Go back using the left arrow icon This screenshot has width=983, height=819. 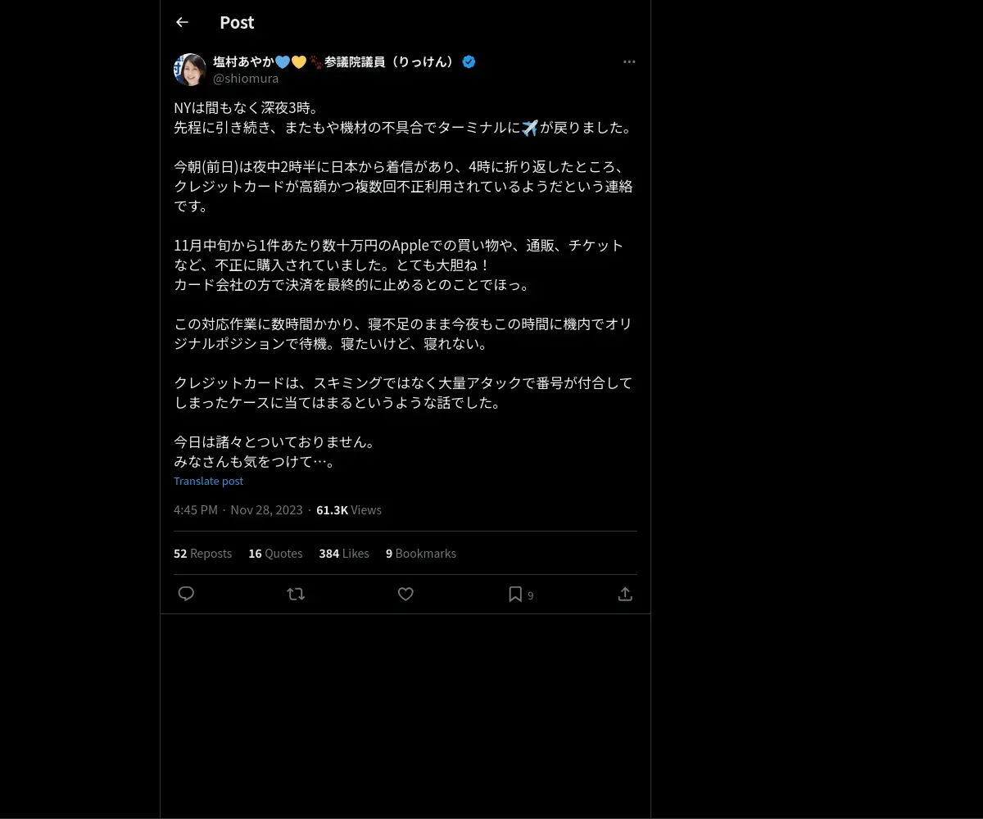(x=182, y=22)
